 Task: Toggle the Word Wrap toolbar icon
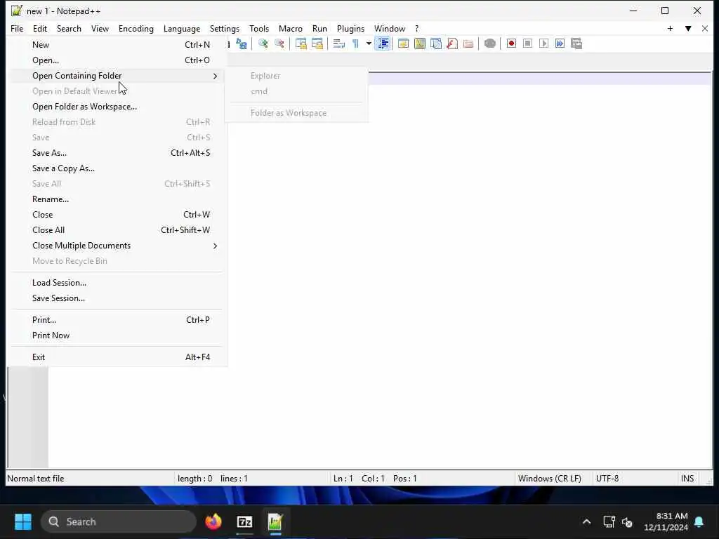[x=339, y=44]
